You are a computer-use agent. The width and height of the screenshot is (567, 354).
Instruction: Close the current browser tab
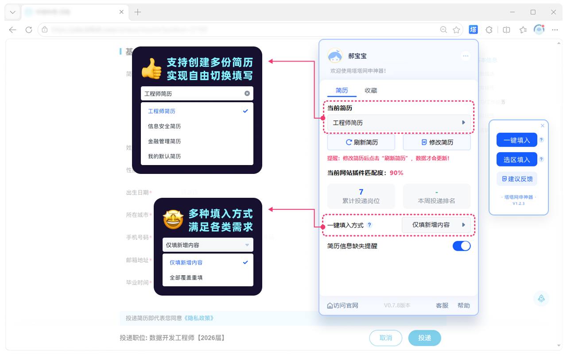coord(122,12)
